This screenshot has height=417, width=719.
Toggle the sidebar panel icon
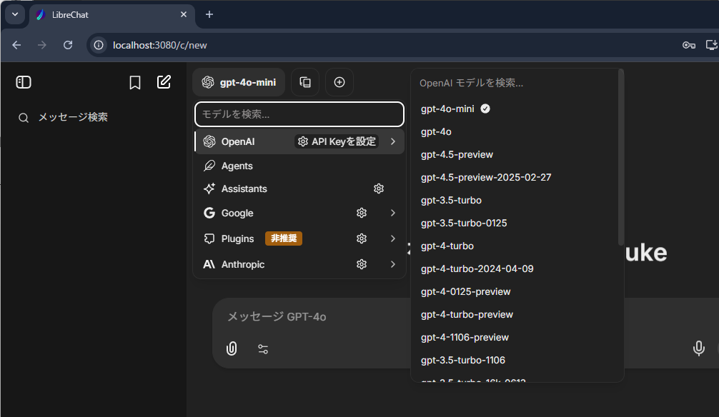pos(24,82)
